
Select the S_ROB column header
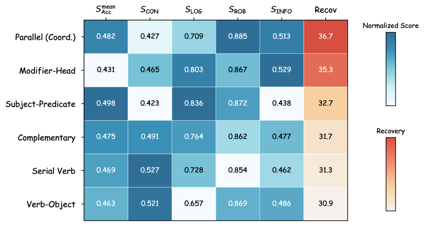coord(238,10)
